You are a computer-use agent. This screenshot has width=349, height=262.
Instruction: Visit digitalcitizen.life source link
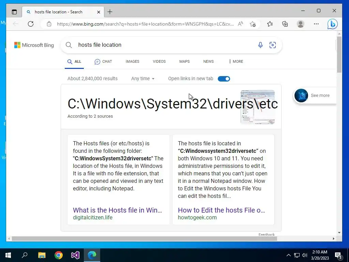pyautogui.click(x=93, y=217)
